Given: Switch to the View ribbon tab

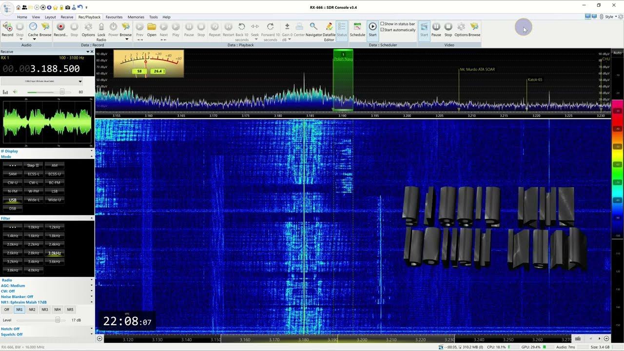Looking at the screenshot, I should pos(36,17).
